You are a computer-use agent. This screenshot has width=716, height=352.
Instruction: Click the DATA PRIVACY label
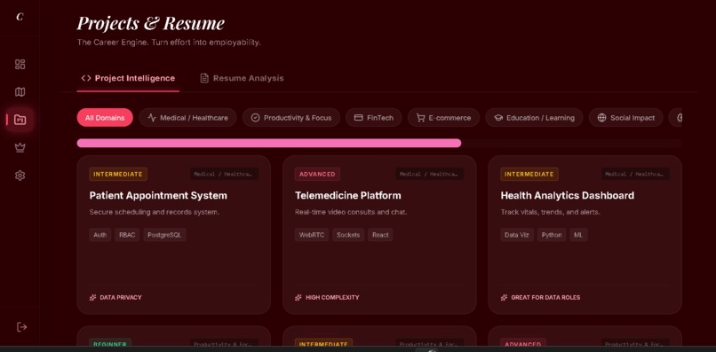click(x=121, y=297)
